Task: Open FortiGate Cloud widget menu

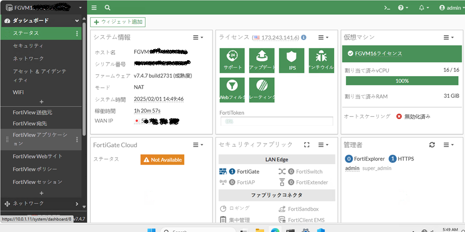Action: pos(198,145)
